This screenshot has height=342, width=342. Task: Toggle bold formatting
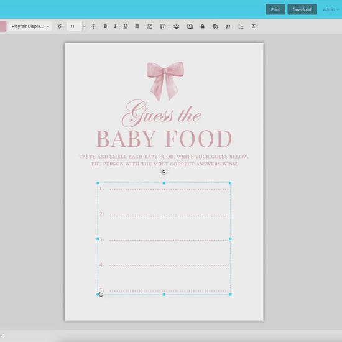[105, 26]
